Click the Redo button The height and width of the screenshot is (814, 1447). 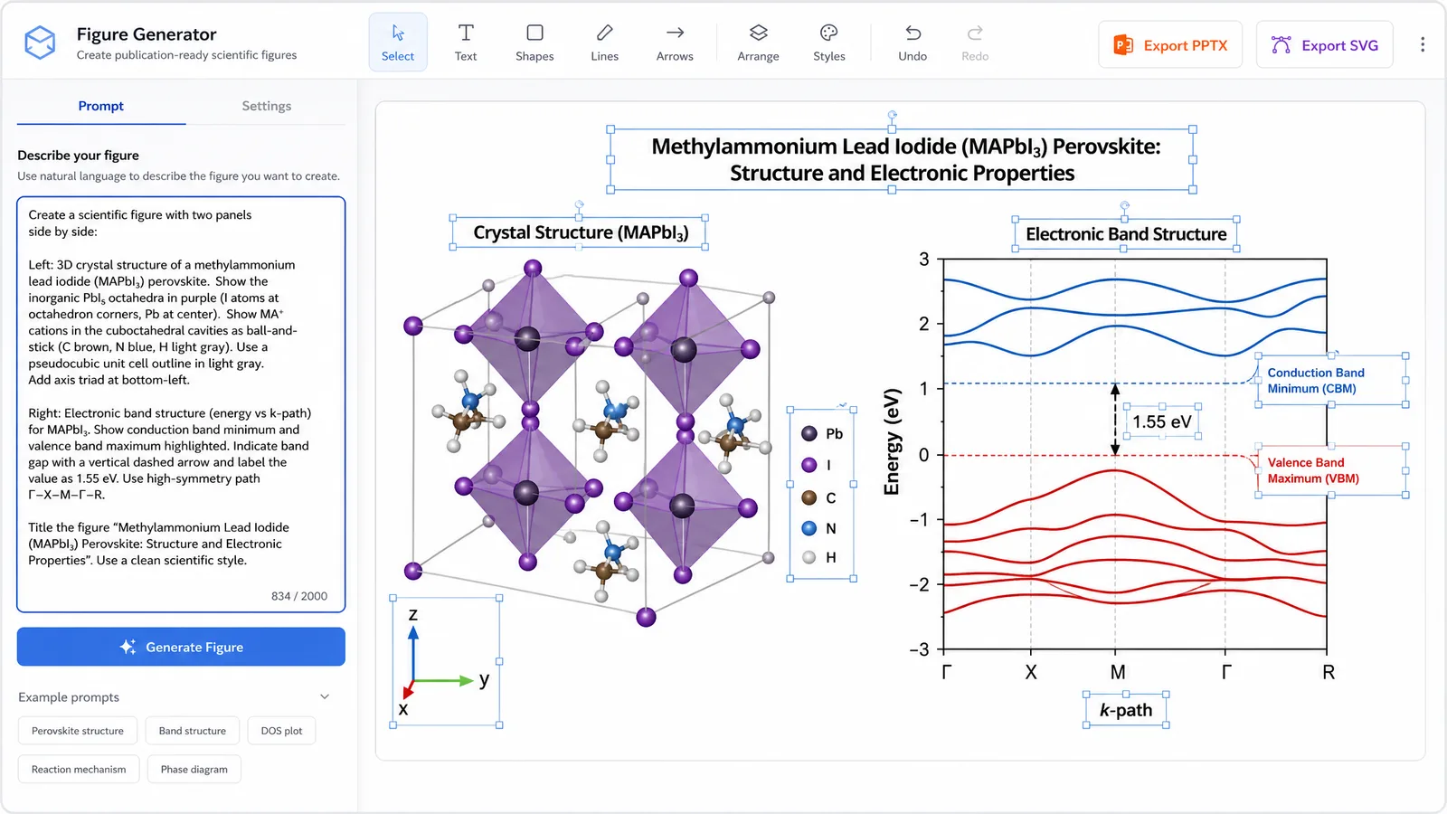[x=975, y=43]
